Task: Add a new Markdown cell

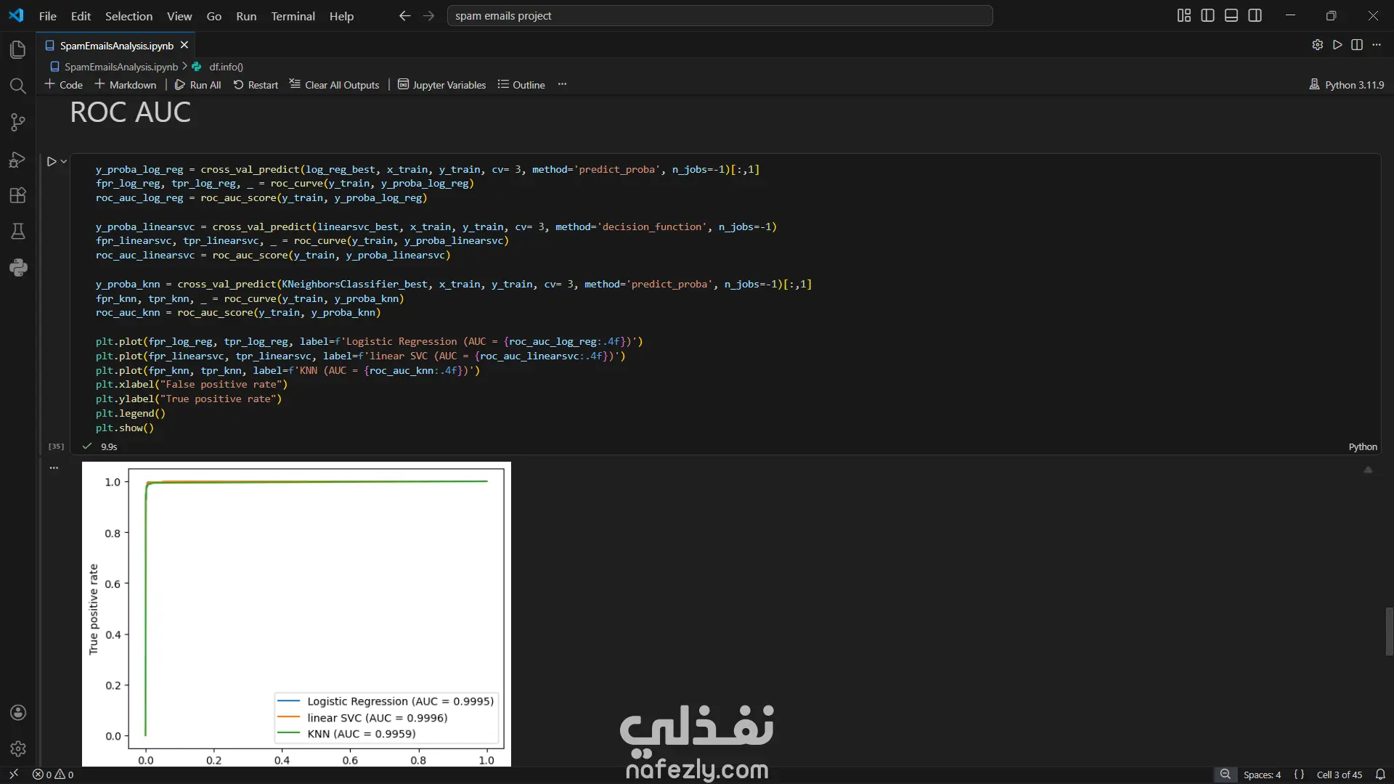Action: click(125, 85)
